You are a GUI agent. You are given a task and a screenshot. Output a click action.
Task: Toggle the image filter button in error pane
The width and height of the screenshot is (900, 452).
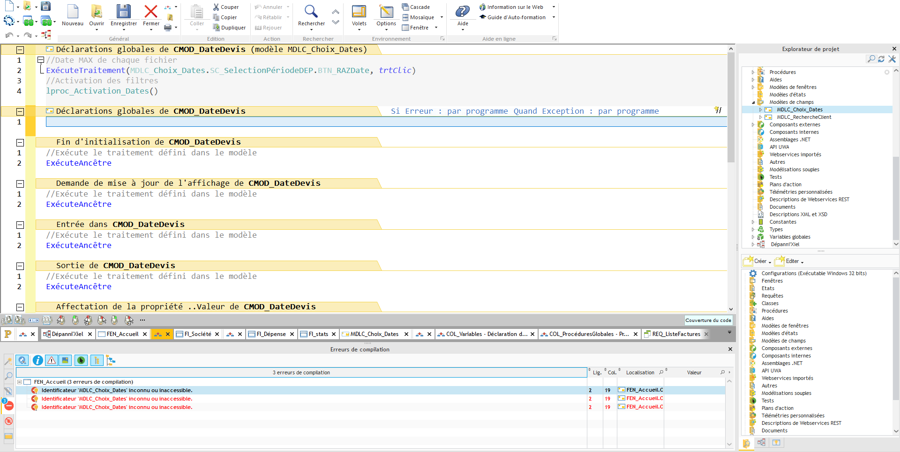pos(66,360)
